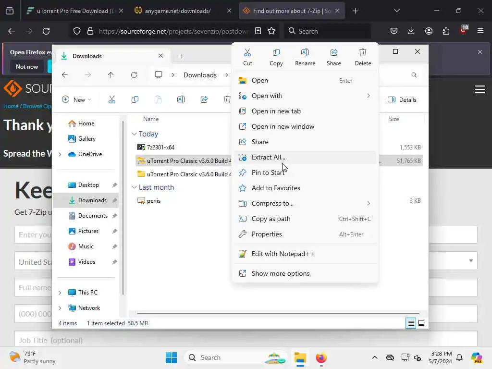This screenshot has width=492, height=369.
Task: Click Explorer toolbar Share icon
Action: point(204,100)
